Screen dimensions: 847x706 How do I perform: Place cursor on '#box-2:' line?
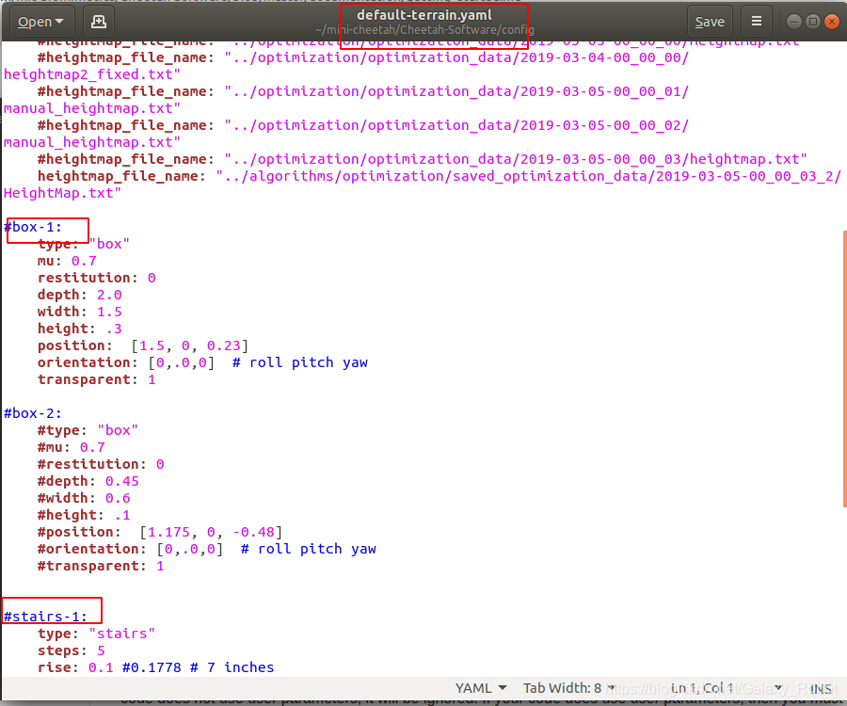(33, 413)
